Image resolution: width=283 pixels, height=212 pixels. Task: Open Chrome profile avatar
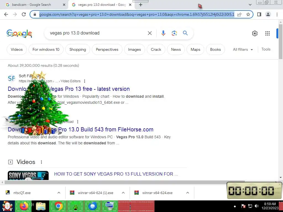(268, 14)
